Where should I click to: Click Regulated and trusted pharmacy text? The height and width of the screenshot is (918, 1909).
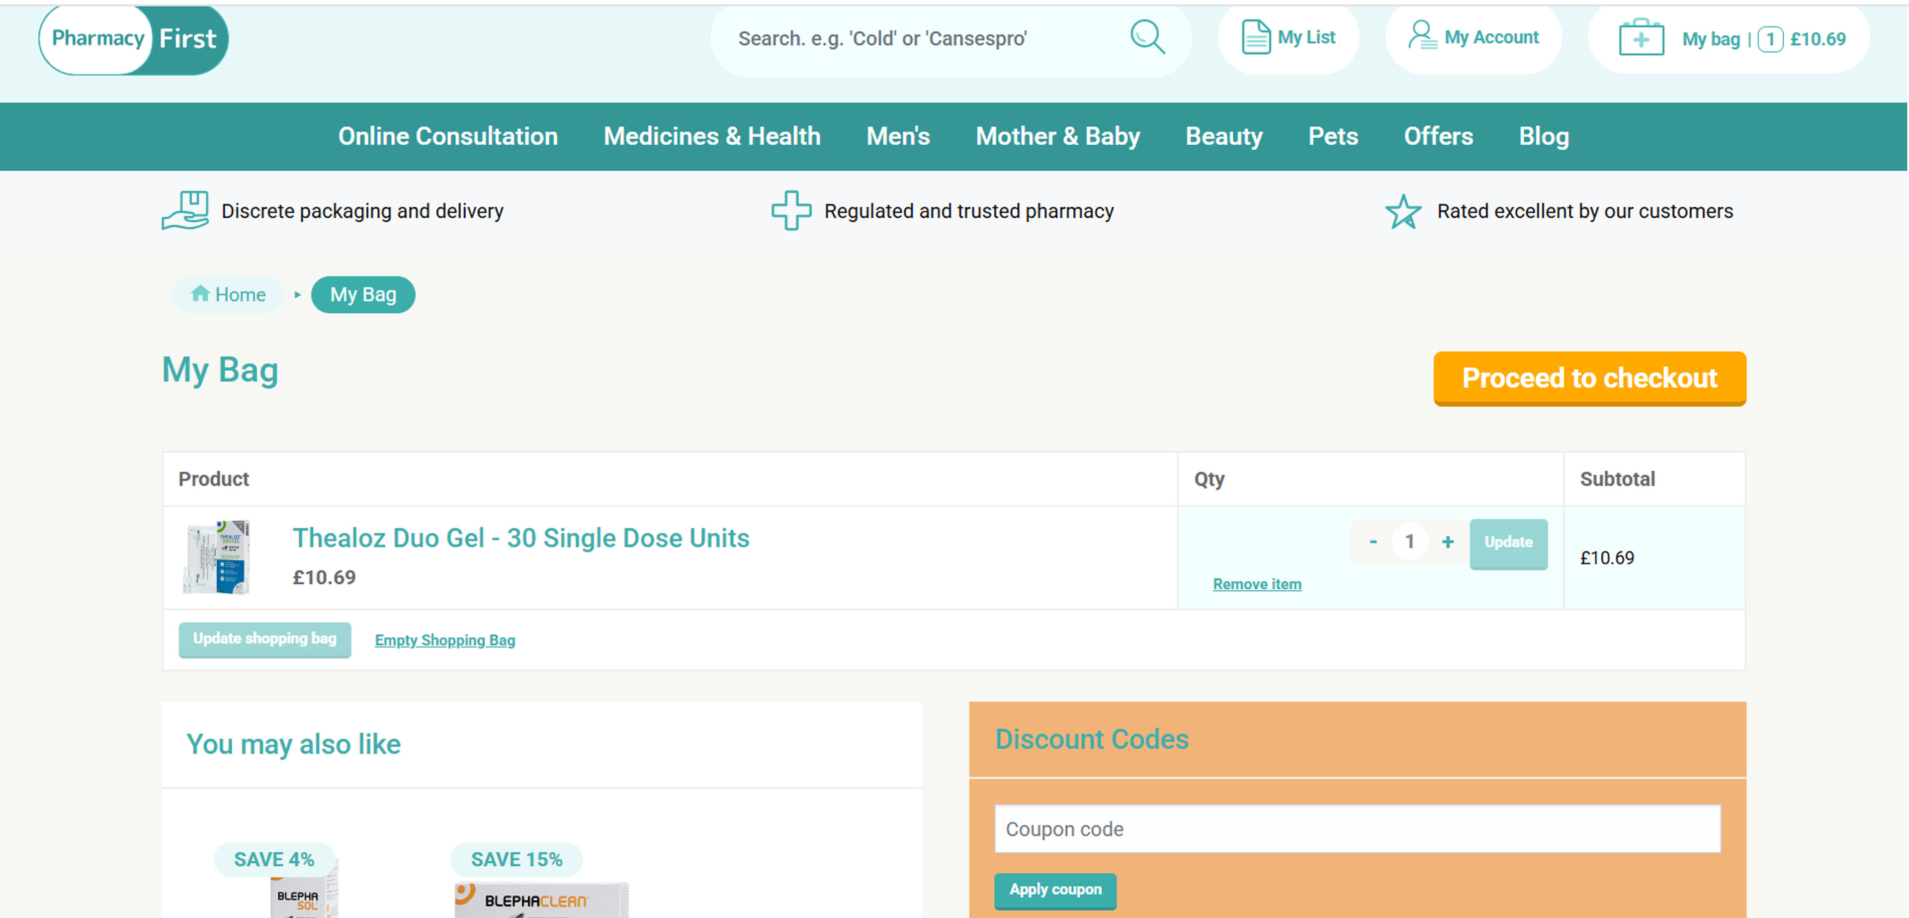[968, 211]
